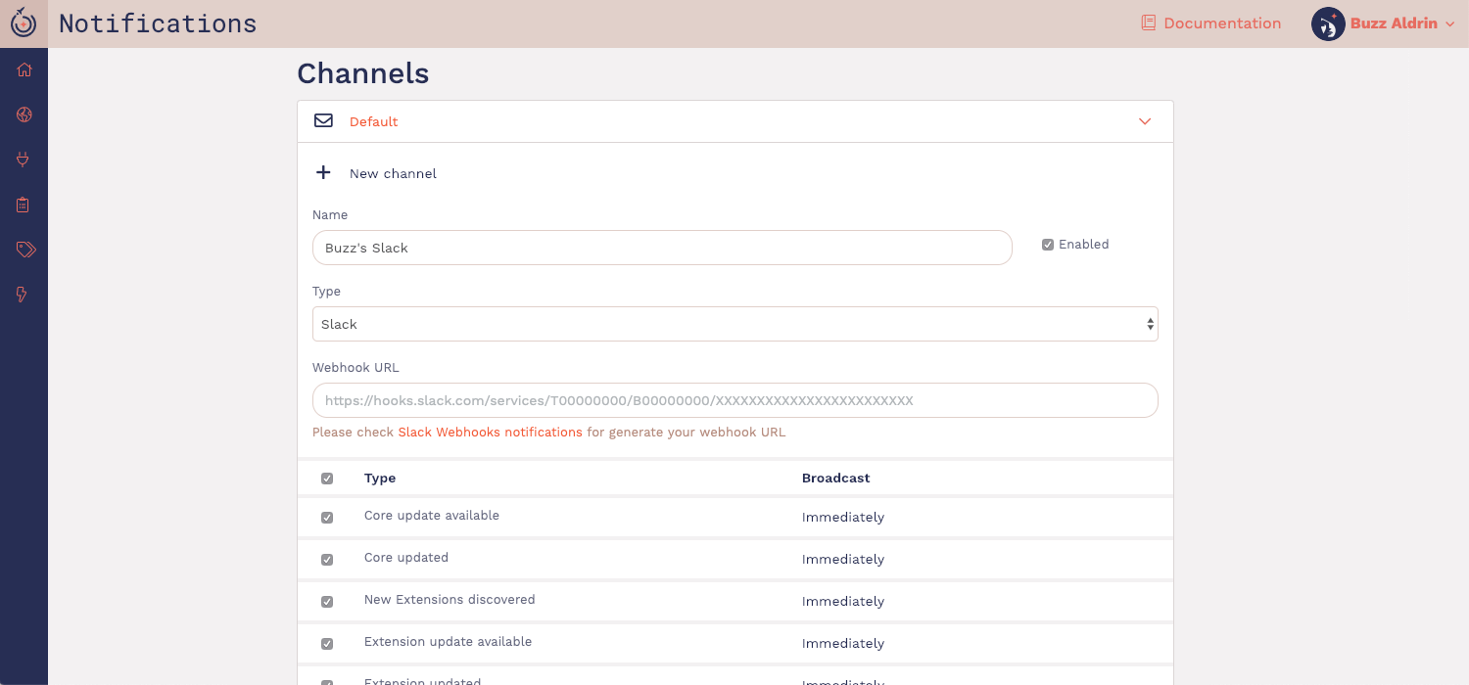Open the globe icon in the sidebar
The height and width of the screenshot is (685, 1469).
pos(24,115)
